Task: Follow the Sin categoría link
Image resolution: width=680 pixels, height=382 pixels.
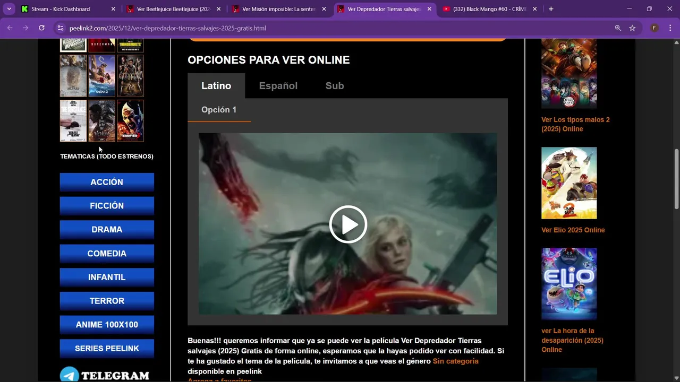Action: point(455,361)
